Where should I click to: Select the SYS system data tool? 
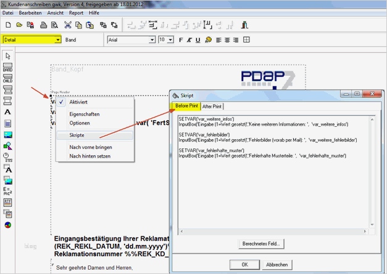(7, 158)
